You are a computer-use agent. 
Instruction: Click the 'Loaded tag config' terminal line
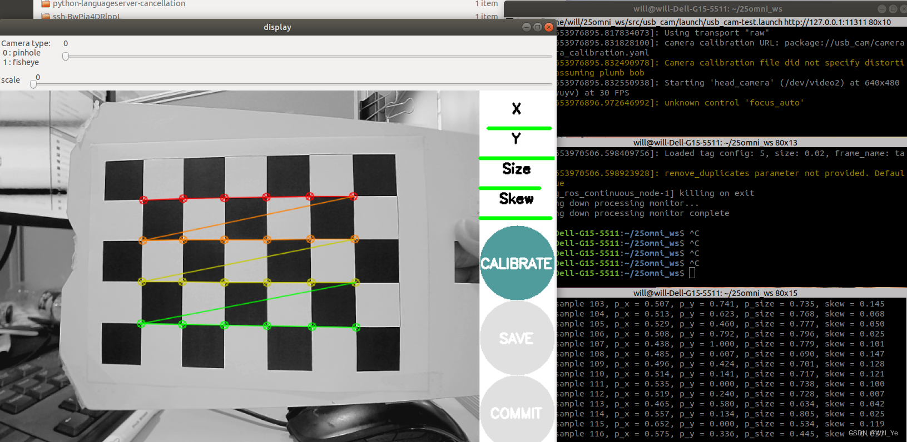731,153
